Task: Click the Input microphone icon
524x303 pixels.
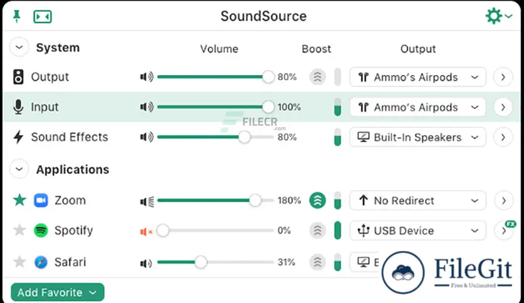Action: click(18, 107)
